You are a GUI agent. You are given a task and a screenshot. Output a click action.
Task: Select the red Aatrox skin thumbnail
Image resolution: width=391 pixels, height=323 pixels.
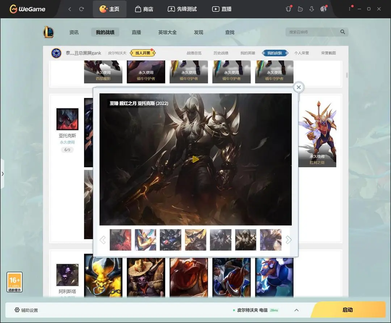(x=121, y=240)
